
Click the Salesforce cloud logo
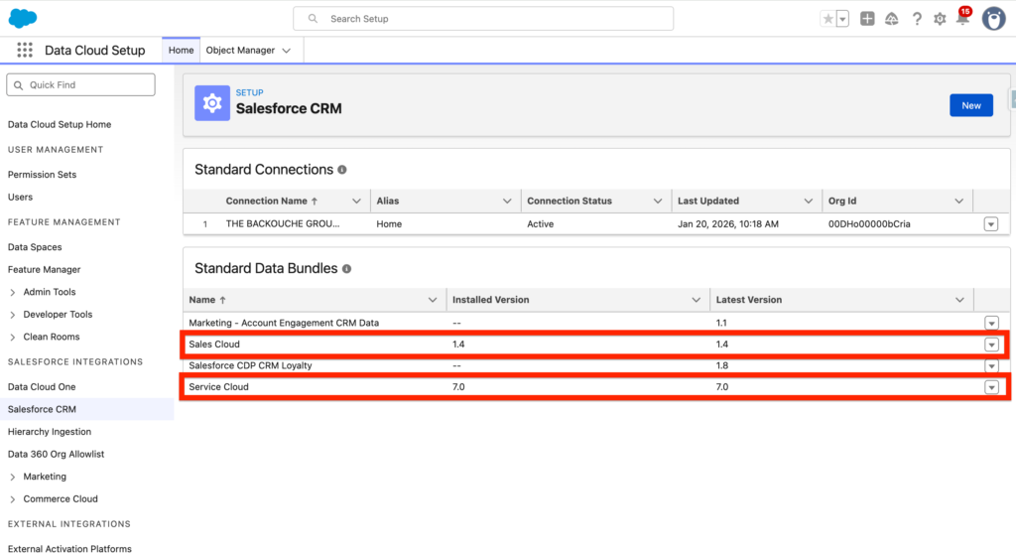click(23, 18)
